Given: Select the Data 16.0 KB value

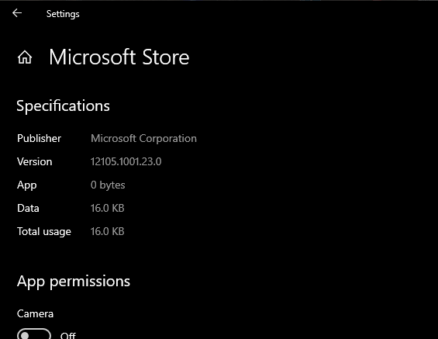Looking at the screenshot, I should [x=107, y=208].
